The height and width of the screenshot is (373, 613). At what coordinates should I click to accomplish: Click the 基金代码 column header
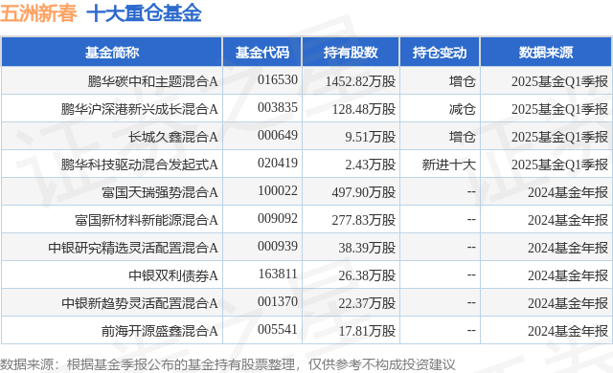coord(261,53)
